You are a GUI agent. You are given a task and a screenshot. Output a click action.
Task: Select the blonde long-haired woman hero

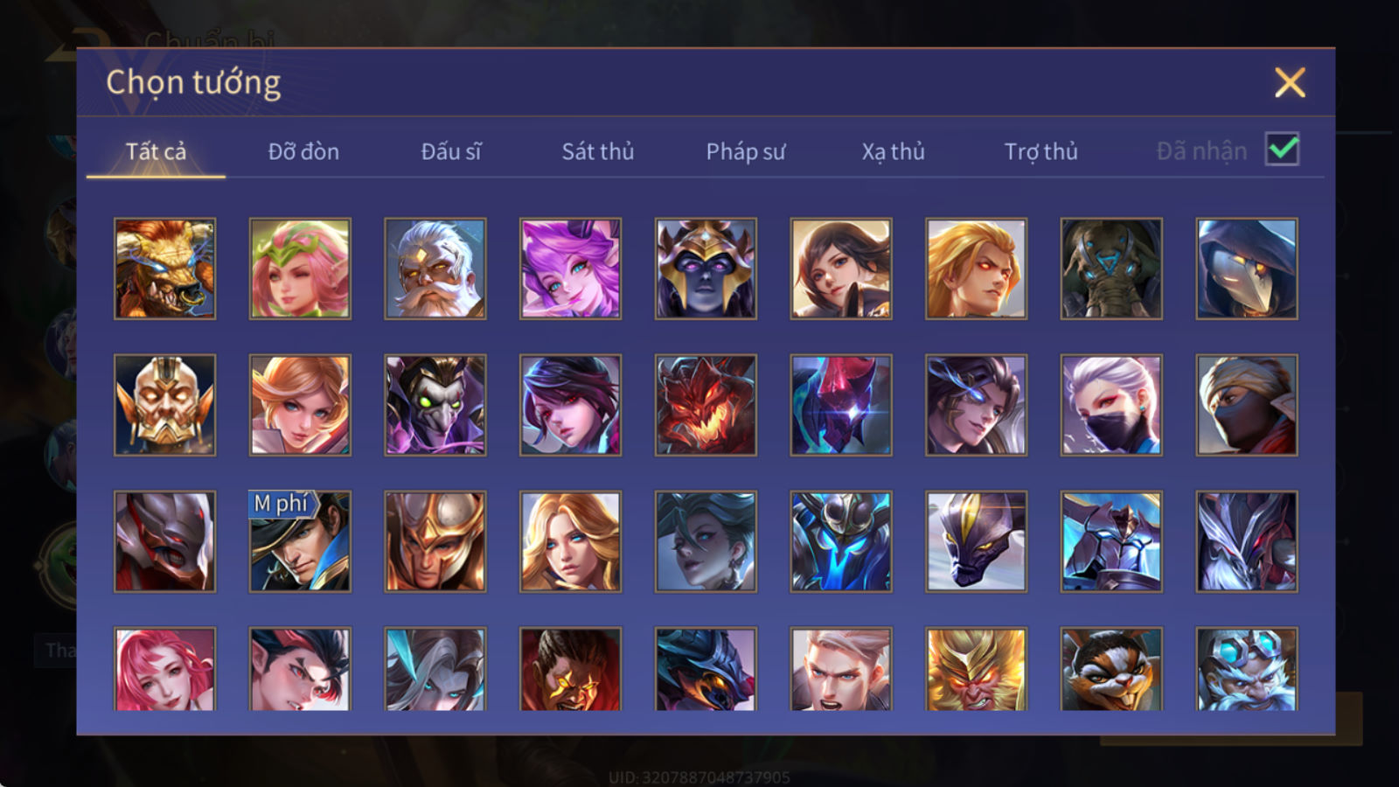(570, 541)
